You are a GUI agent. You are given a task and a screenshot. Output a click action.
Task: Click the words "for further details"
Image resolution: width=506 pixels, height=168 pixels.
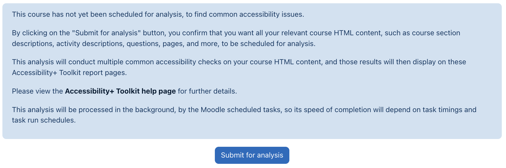[x=207, y=91]
